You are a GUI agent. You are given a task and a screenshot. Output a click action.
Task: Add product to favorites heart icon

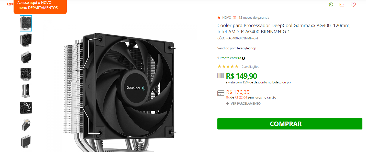pos(353,5)
